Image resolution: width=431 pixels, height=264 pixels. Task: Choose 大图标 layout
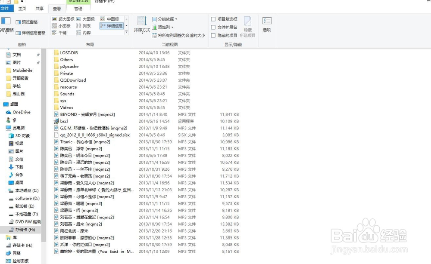[x=85, y=19]
